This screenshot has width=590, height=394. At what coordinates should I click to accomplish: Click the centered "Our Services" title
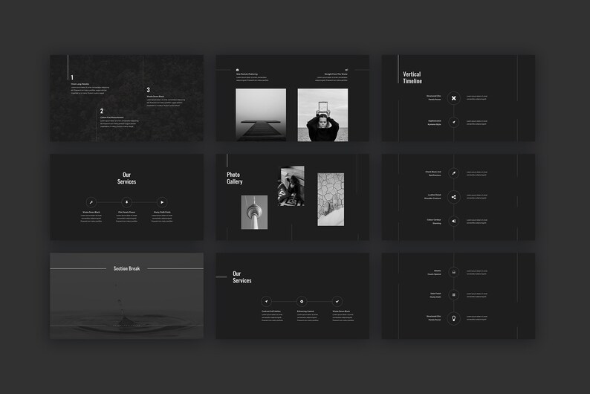126,178
